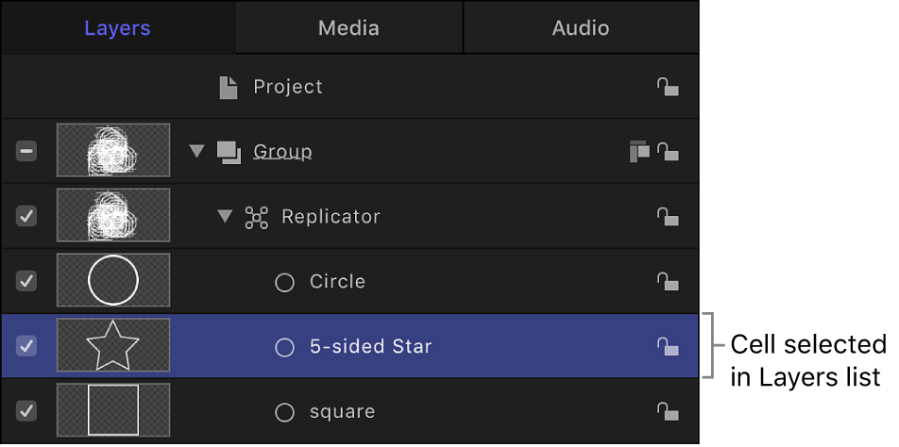Image resolution: width=899 pixels, height=447 pixels.
Task: Click the Group 2D/3D stack icon
Action: 639,152
